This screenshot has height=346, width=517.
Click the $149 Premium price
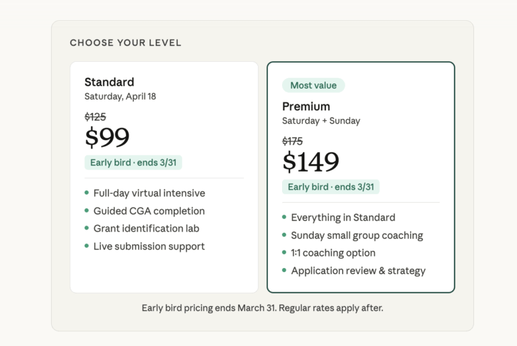coord(310,162)
